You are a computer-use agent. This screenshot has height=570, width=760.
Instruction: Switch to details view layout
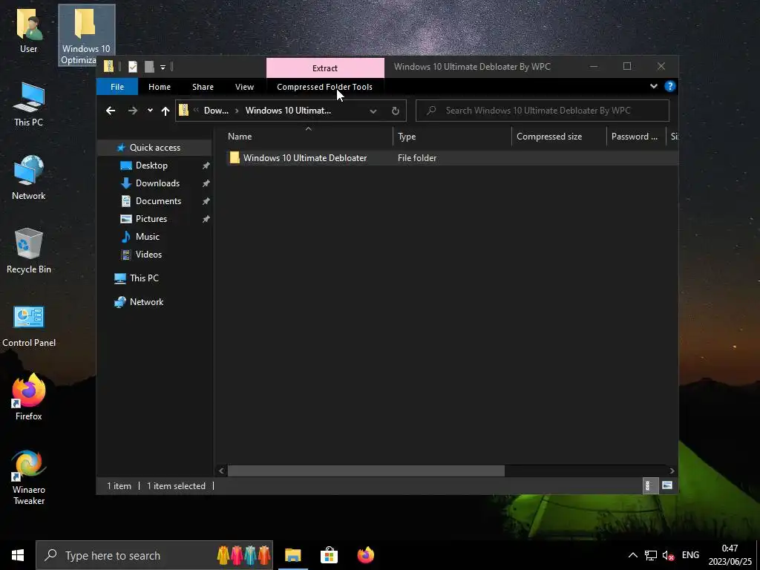click(649, 485)
